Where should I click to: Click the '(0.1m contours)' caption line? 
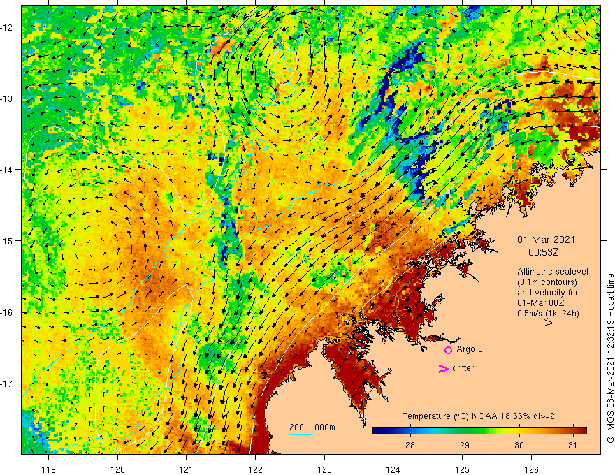coord(547,282)
